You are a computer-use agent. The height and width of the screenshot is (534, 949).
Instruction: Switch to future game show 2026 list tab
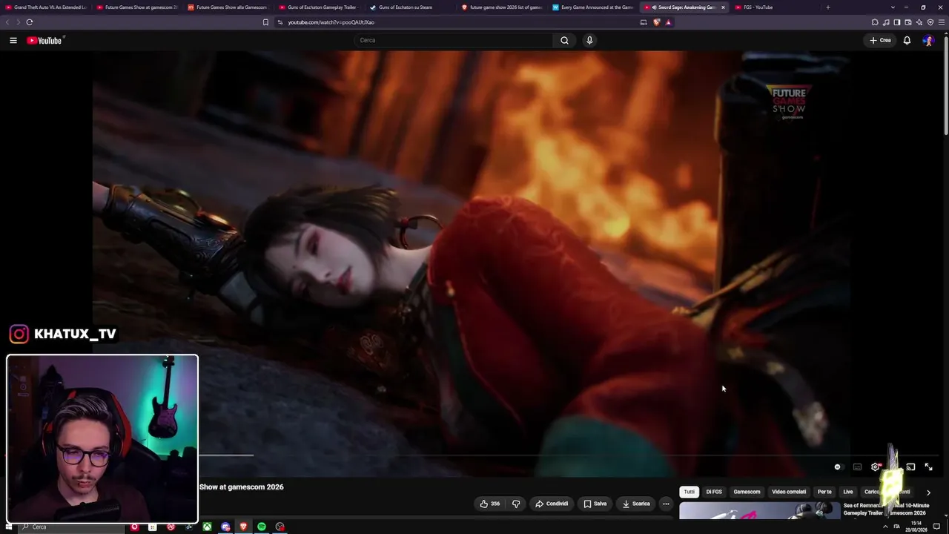click(502, 7)
